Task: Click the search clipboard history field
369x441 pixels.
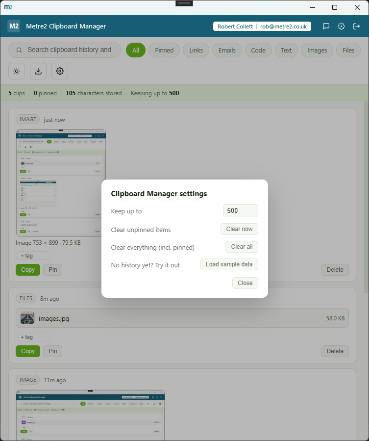Action: [65, 50]
